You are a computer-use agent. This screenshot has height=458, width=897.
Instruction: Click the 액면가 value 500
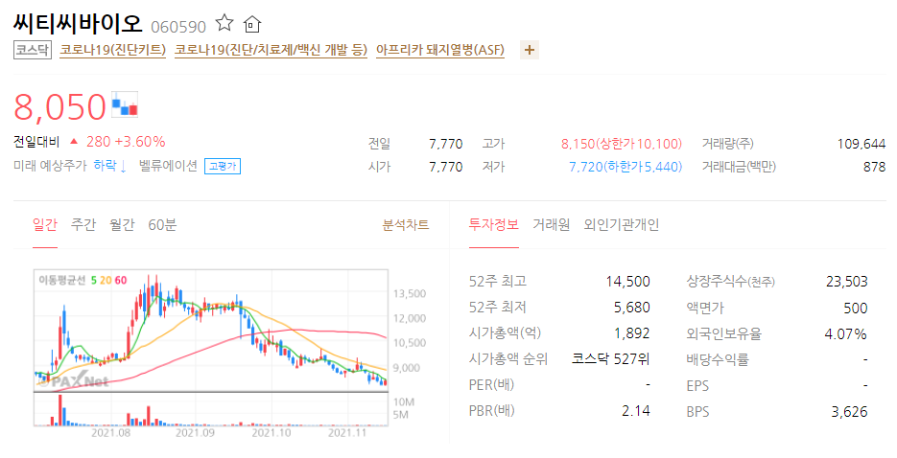click(x=855, y=309)
